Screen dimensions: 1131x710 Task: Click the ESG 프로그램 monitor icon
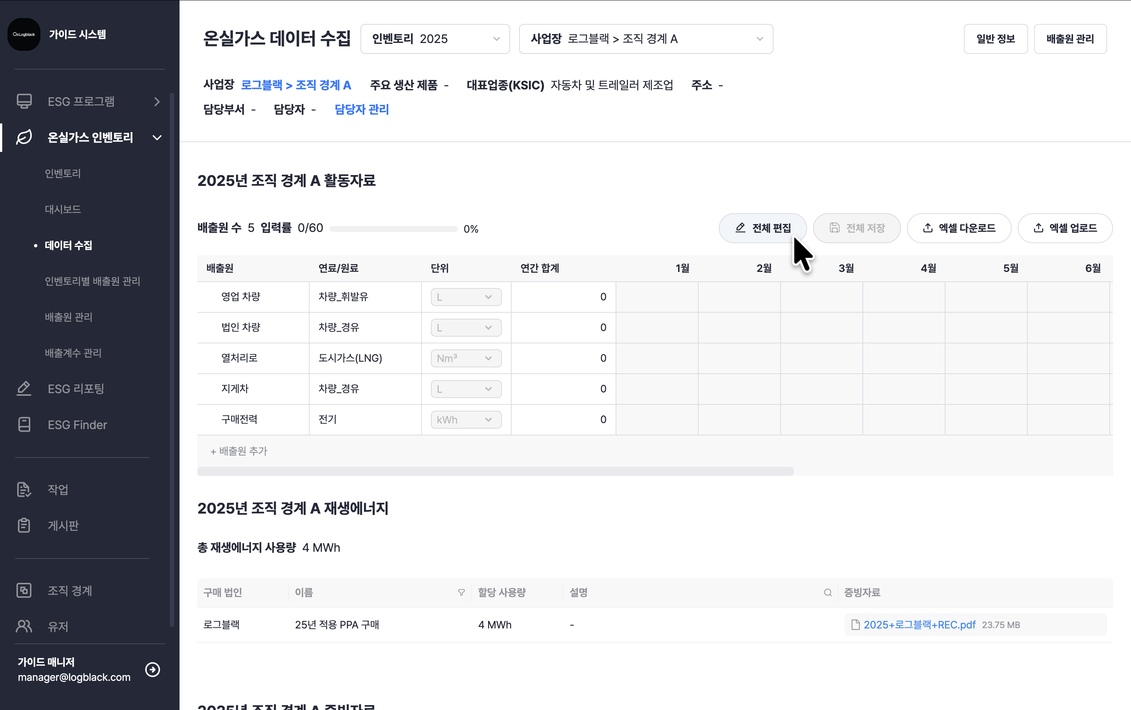point(24,101)
